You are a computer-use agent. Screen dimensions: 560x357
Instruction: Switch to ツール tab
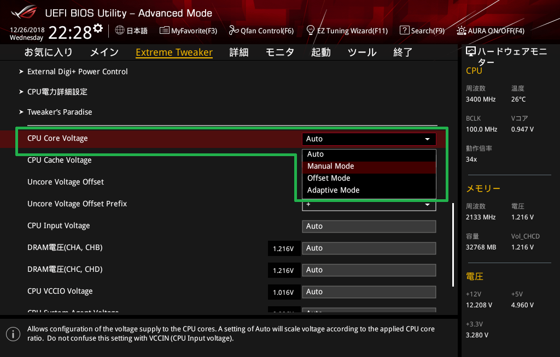coord(362,52)
